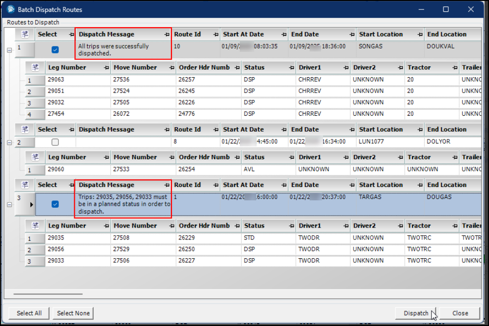Click order header number 26226 cell
Screen dimensions: 489x326
coord(209,103)
